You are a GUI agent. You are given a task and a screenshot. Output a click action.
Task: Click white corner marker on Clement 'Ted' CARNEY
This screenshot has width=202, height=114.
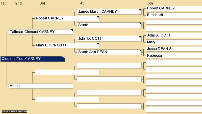tap(64, 57)
